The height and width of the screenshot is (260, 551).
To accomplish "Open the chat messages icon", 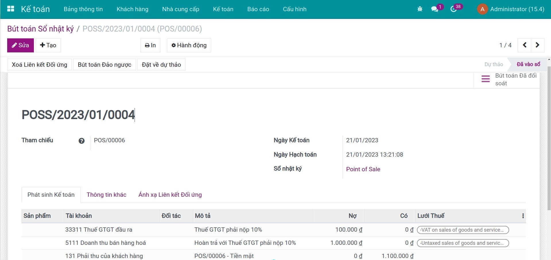I will point(434,9).
